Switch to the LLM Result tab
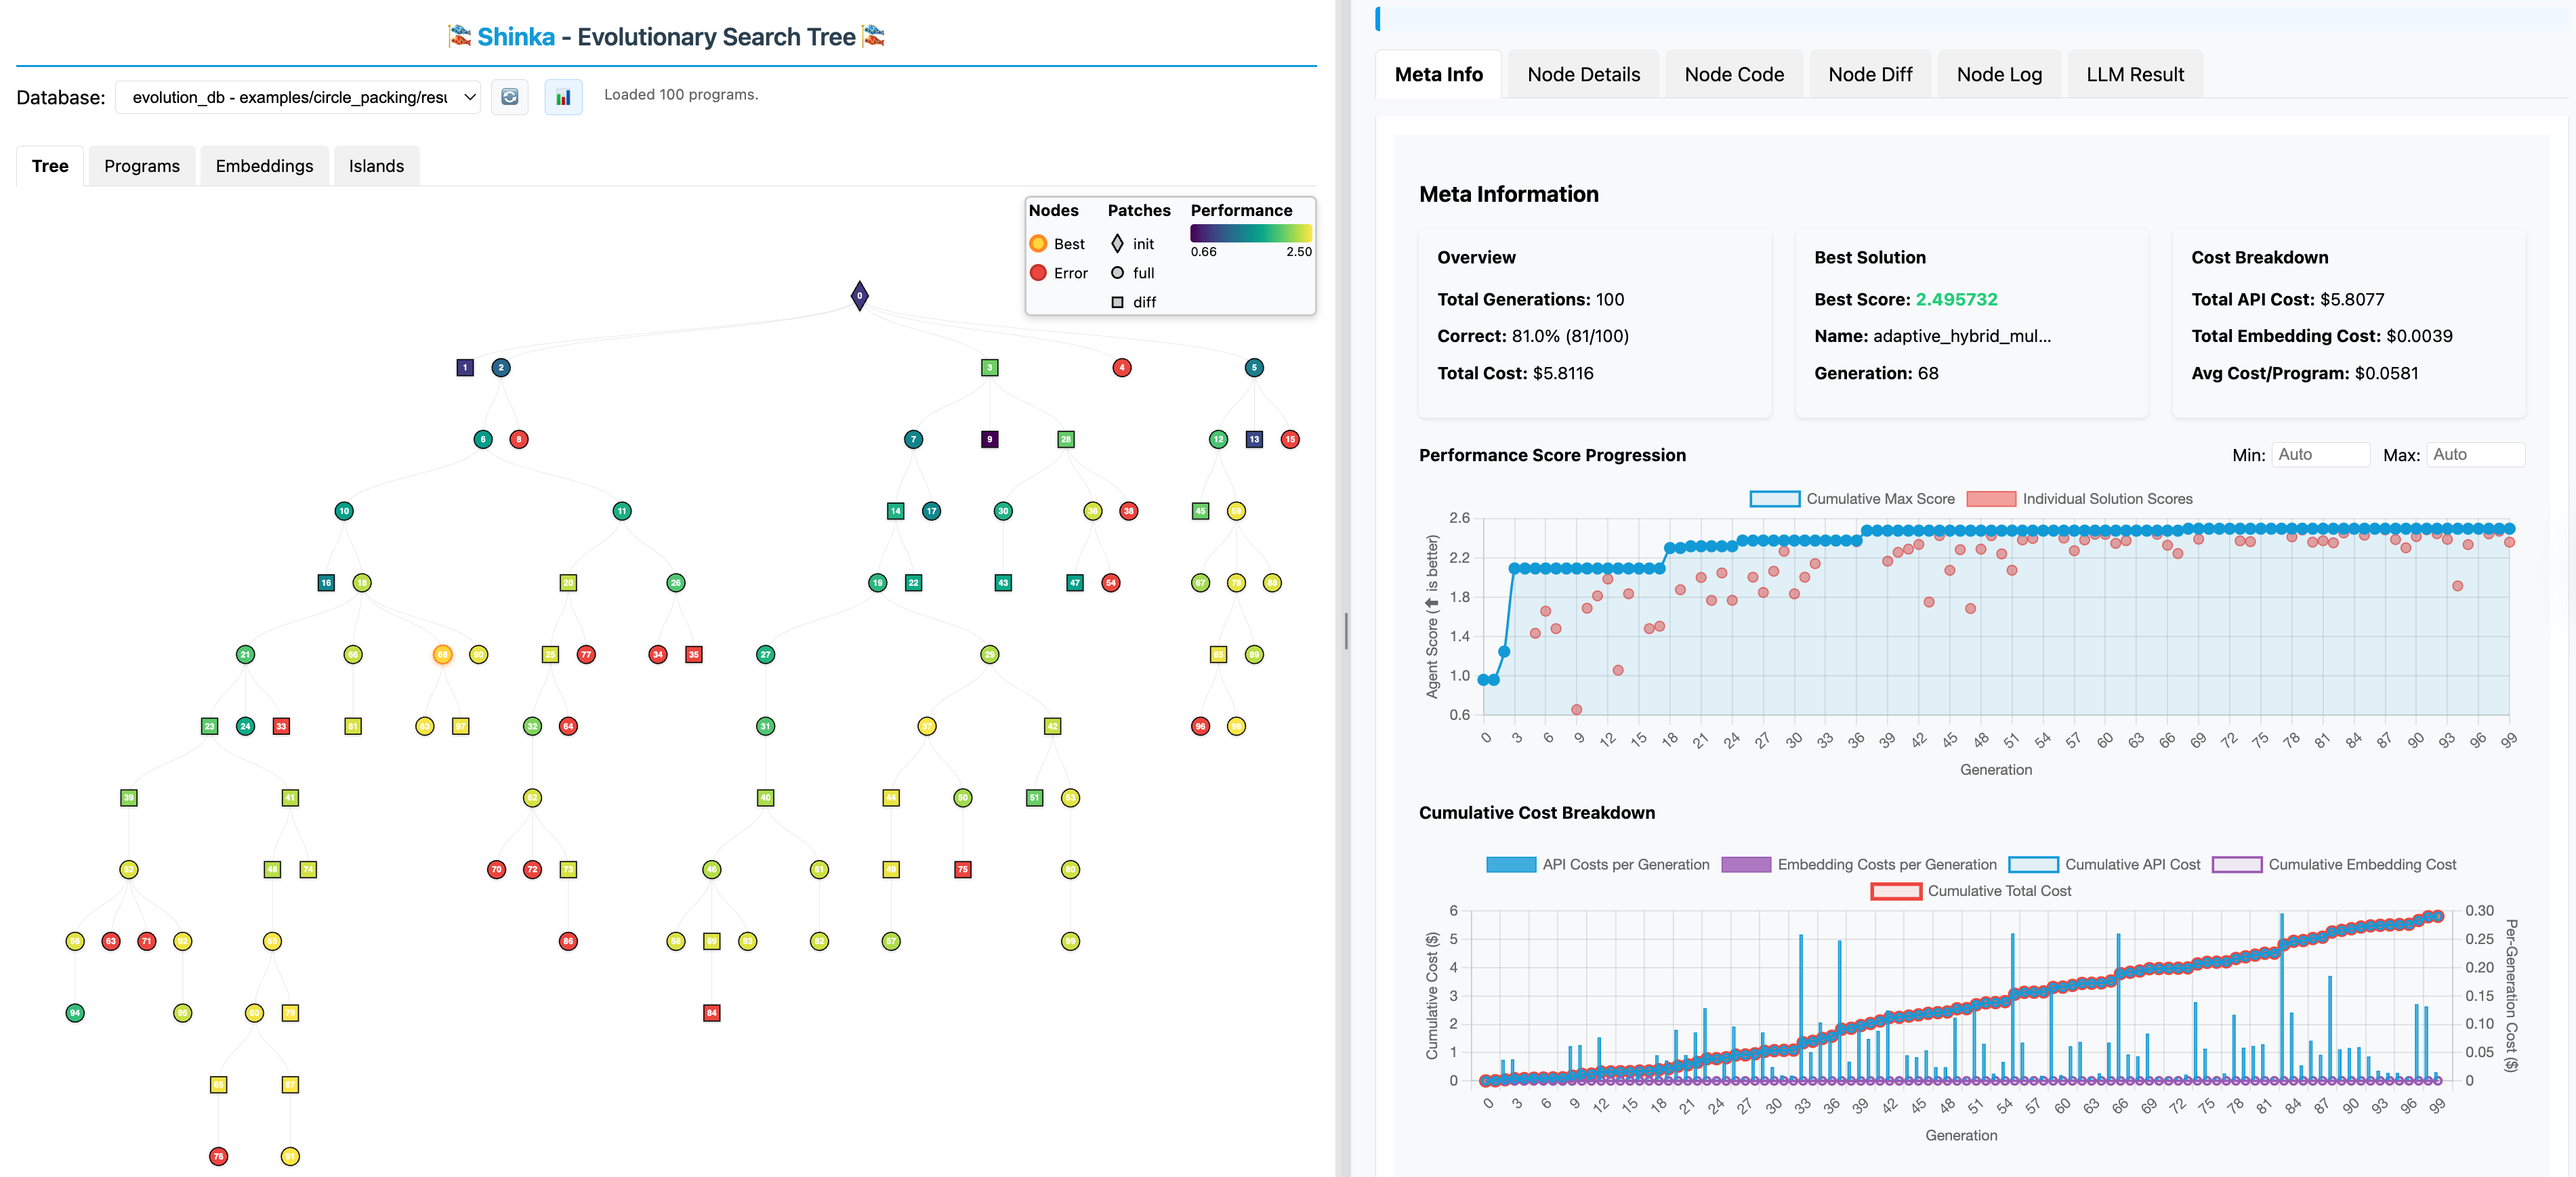2576x1177 pixels. click(2135, 73)
